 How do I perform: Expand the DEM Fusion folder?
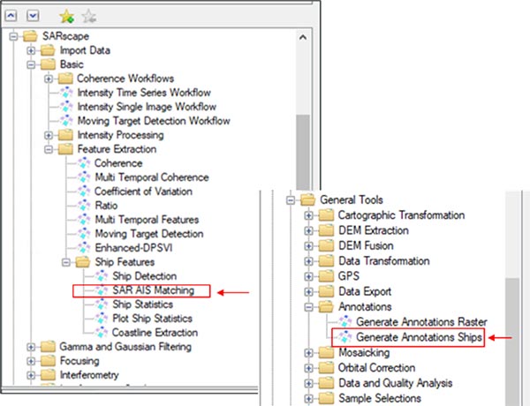point(308,246)
